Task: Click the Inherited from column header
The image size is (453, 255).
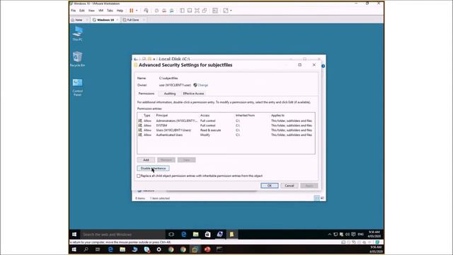Action: click(x=246, y=115)
